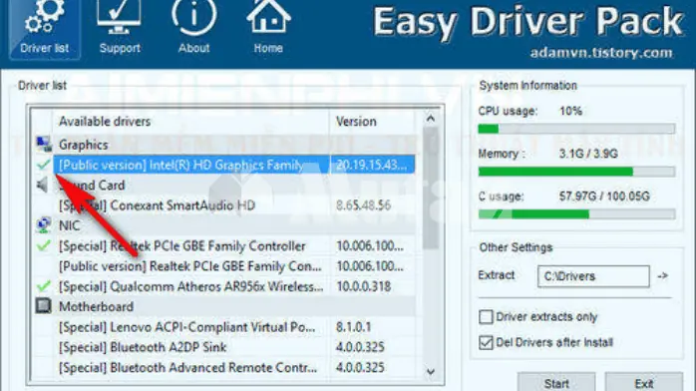Image resolution: width=696 pixels, height=391 pixels.
Task: Click the Version column header
Action: click(373, 121)
